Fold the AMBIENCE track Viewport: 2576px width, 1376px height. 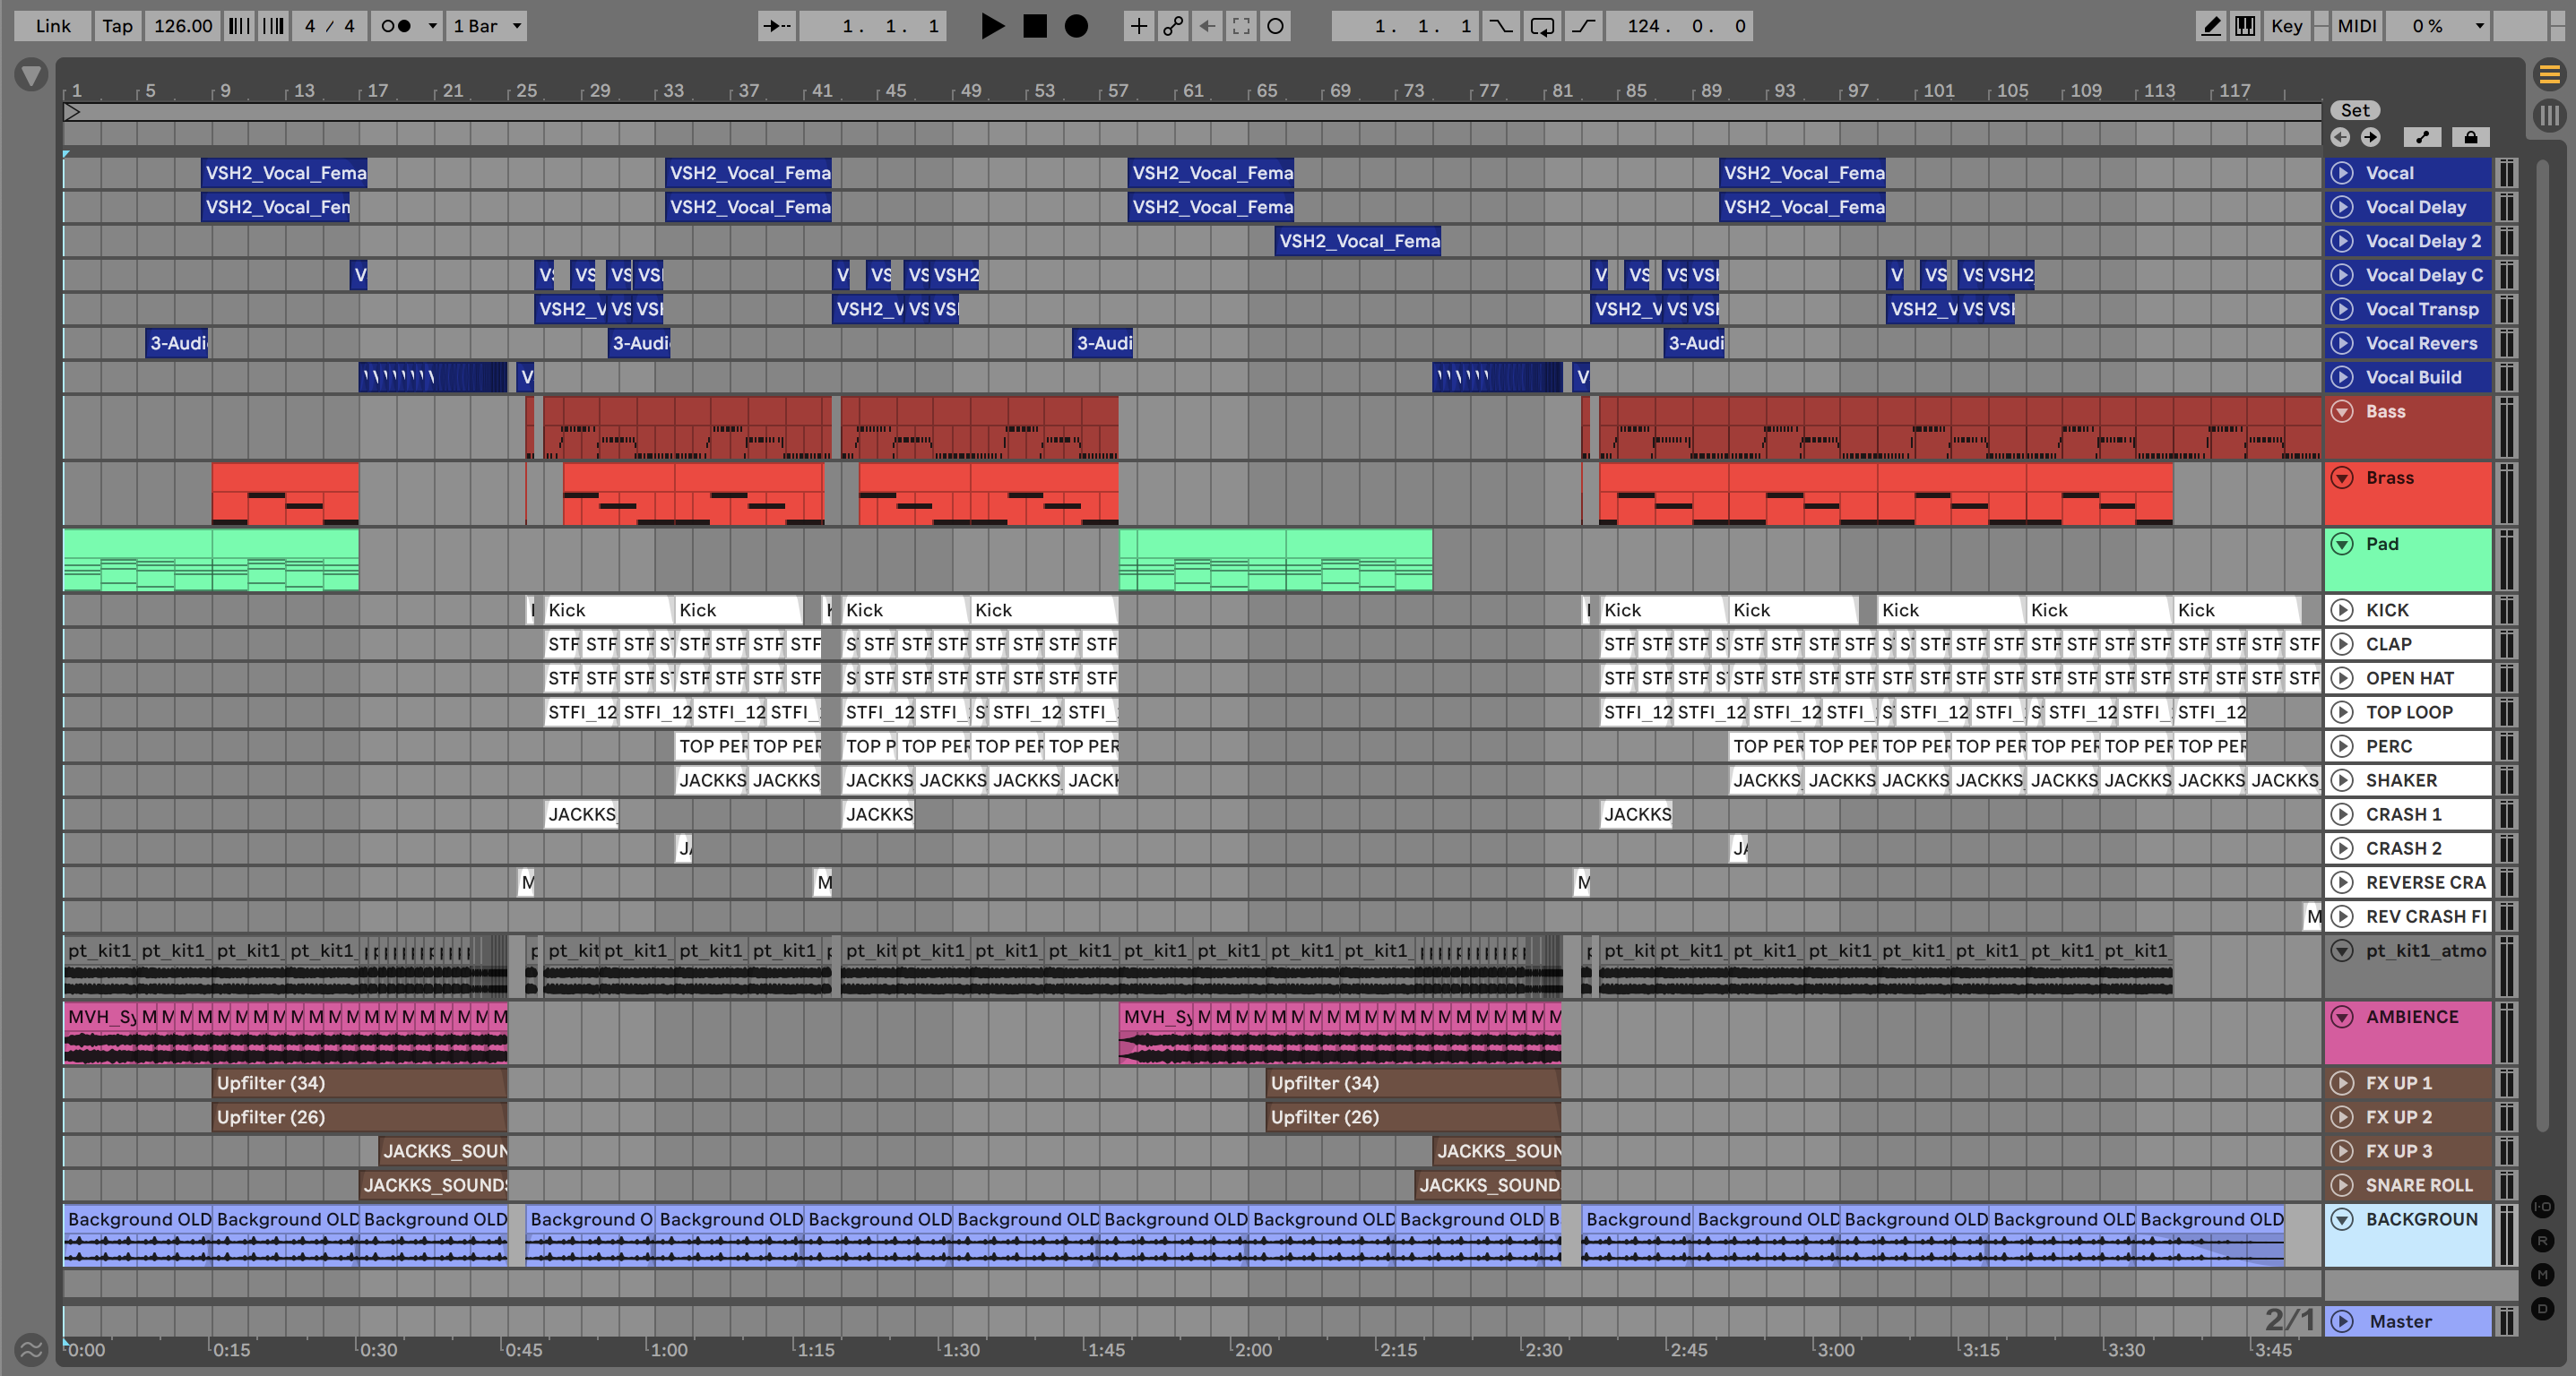click(2342, 1018)
